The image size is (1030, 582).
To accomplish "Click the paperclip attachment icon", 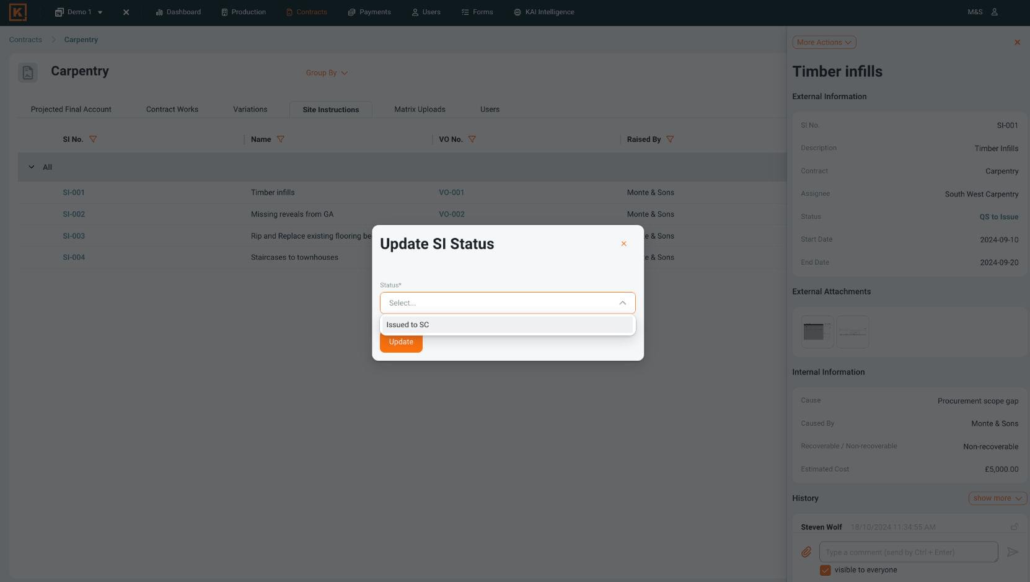I will point(806,552).
